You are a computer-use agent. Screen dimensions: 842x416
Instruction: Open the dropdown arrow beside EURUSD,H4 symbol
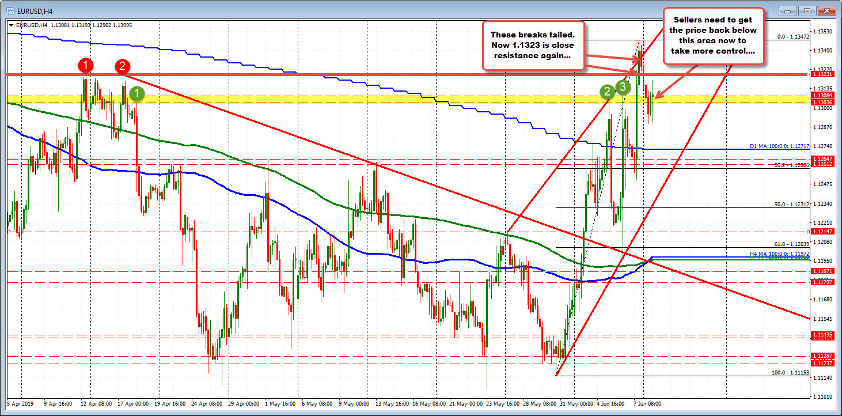coord(12,25)
